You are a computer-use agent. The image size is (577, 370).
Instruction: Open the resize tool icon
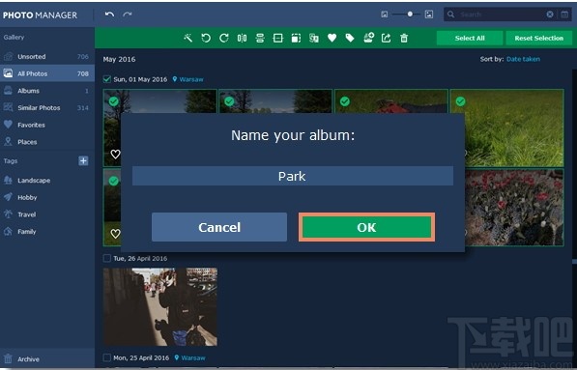(x=296, y=38)
